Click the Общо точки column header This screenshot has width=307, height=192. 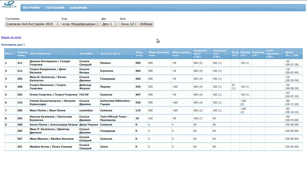pyautogui.click(x=139, y=54)
